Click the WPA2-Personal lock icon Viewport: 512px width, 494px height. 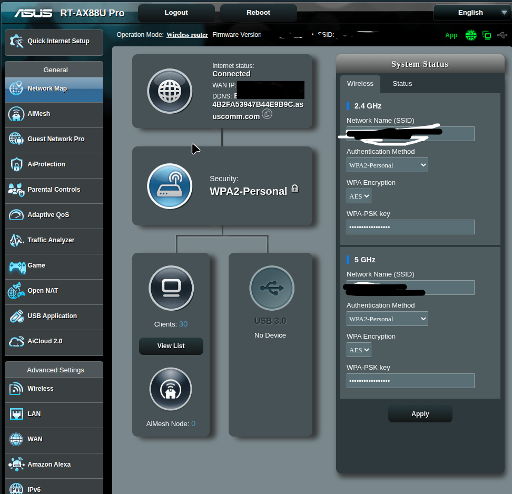coord(294,189)
